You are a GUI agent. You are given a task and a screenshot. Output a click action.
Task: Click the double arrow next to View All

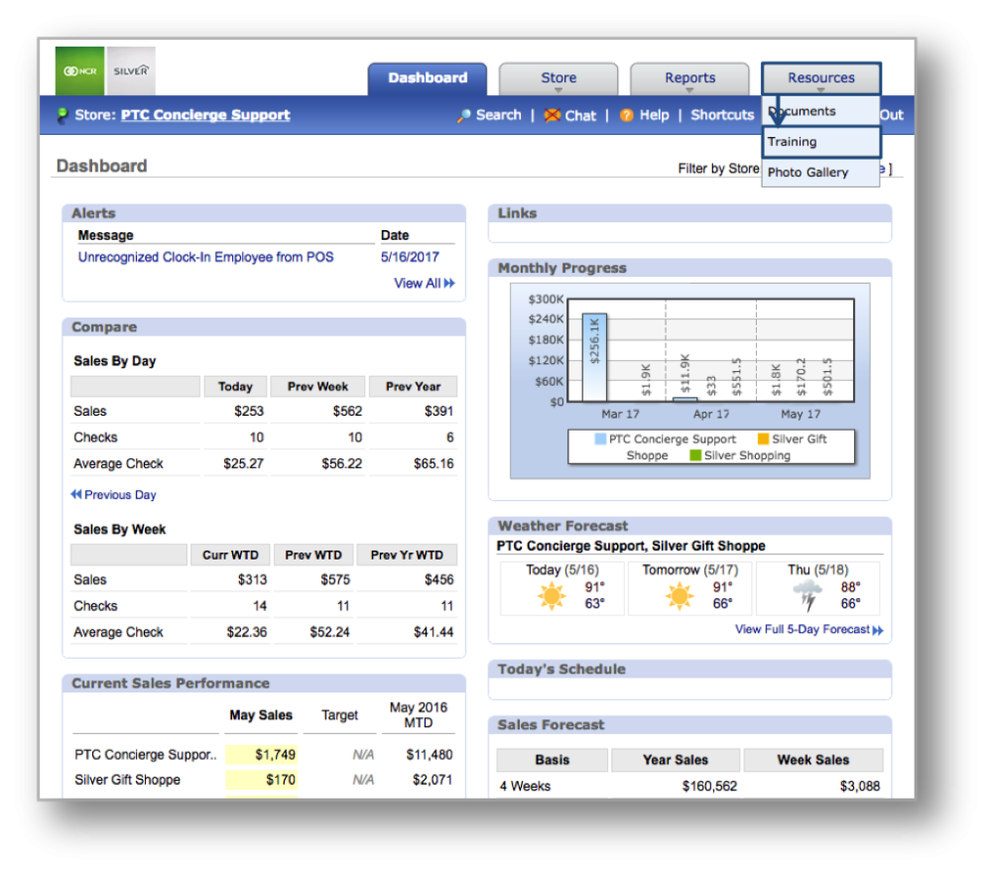tap(449, 283)
